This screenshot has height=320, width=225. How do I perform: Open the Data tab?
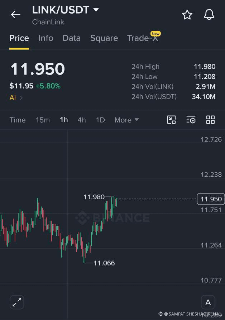(72, 38)
